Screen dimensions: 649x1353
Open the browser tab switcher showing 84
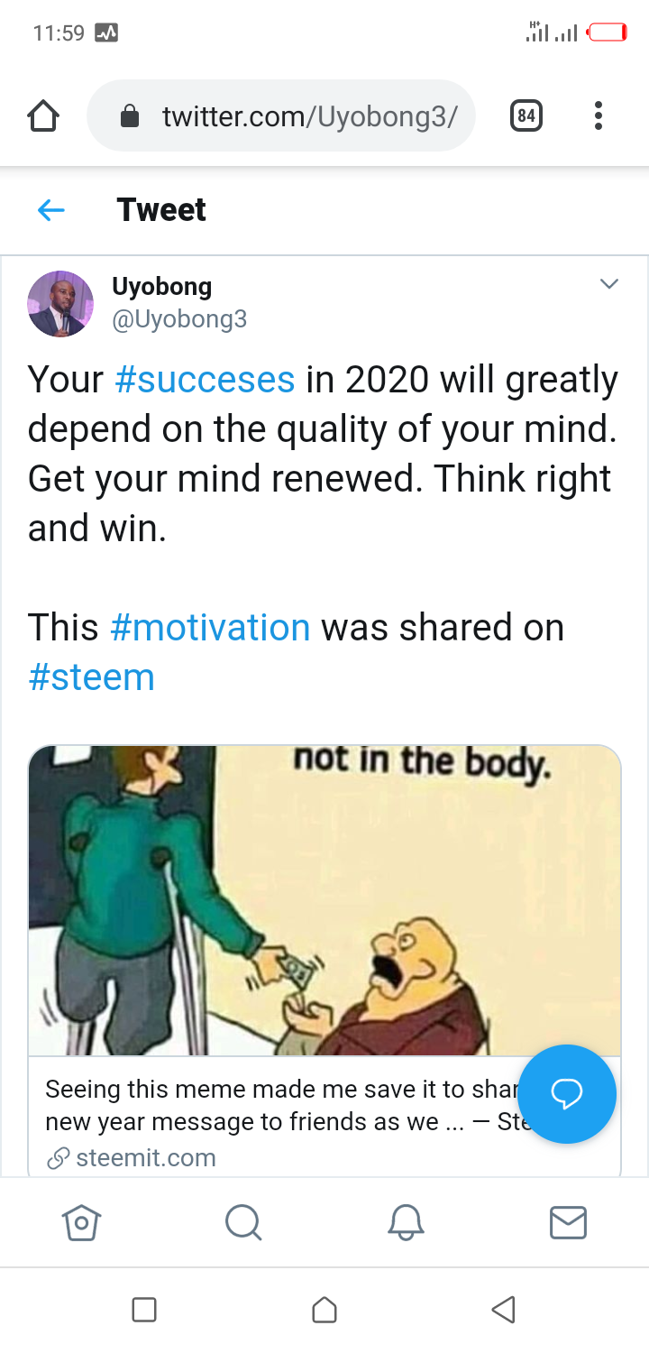[526, 115]
